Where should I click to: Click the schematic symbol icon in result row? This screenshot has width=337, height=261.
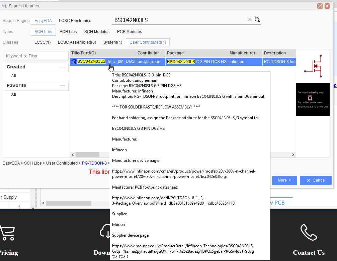click(74, 62)
